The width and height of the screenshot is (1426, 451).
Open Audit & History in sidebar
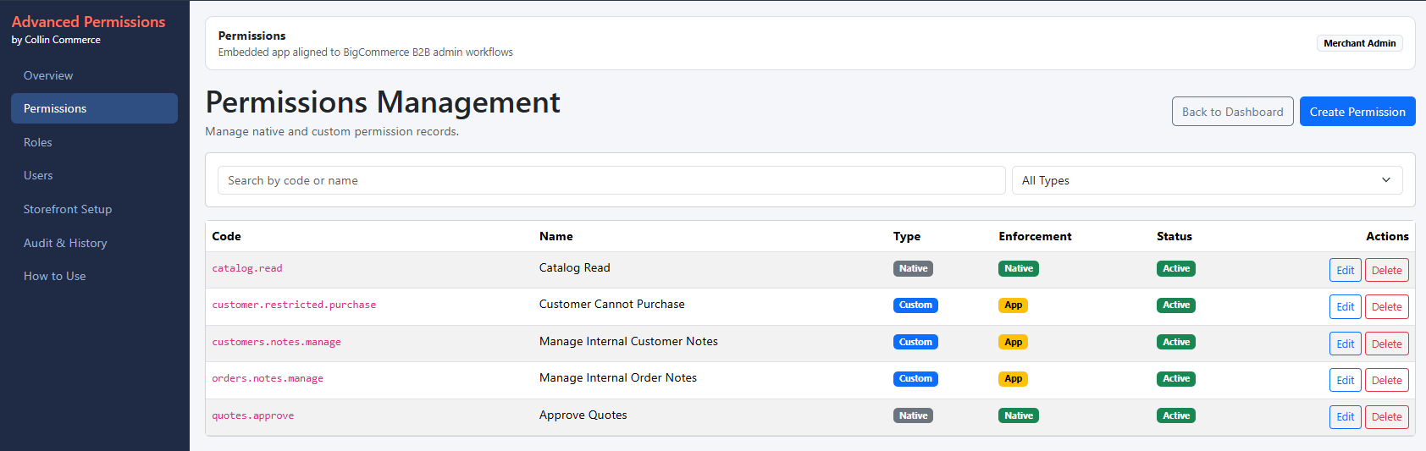click(94, 243)
